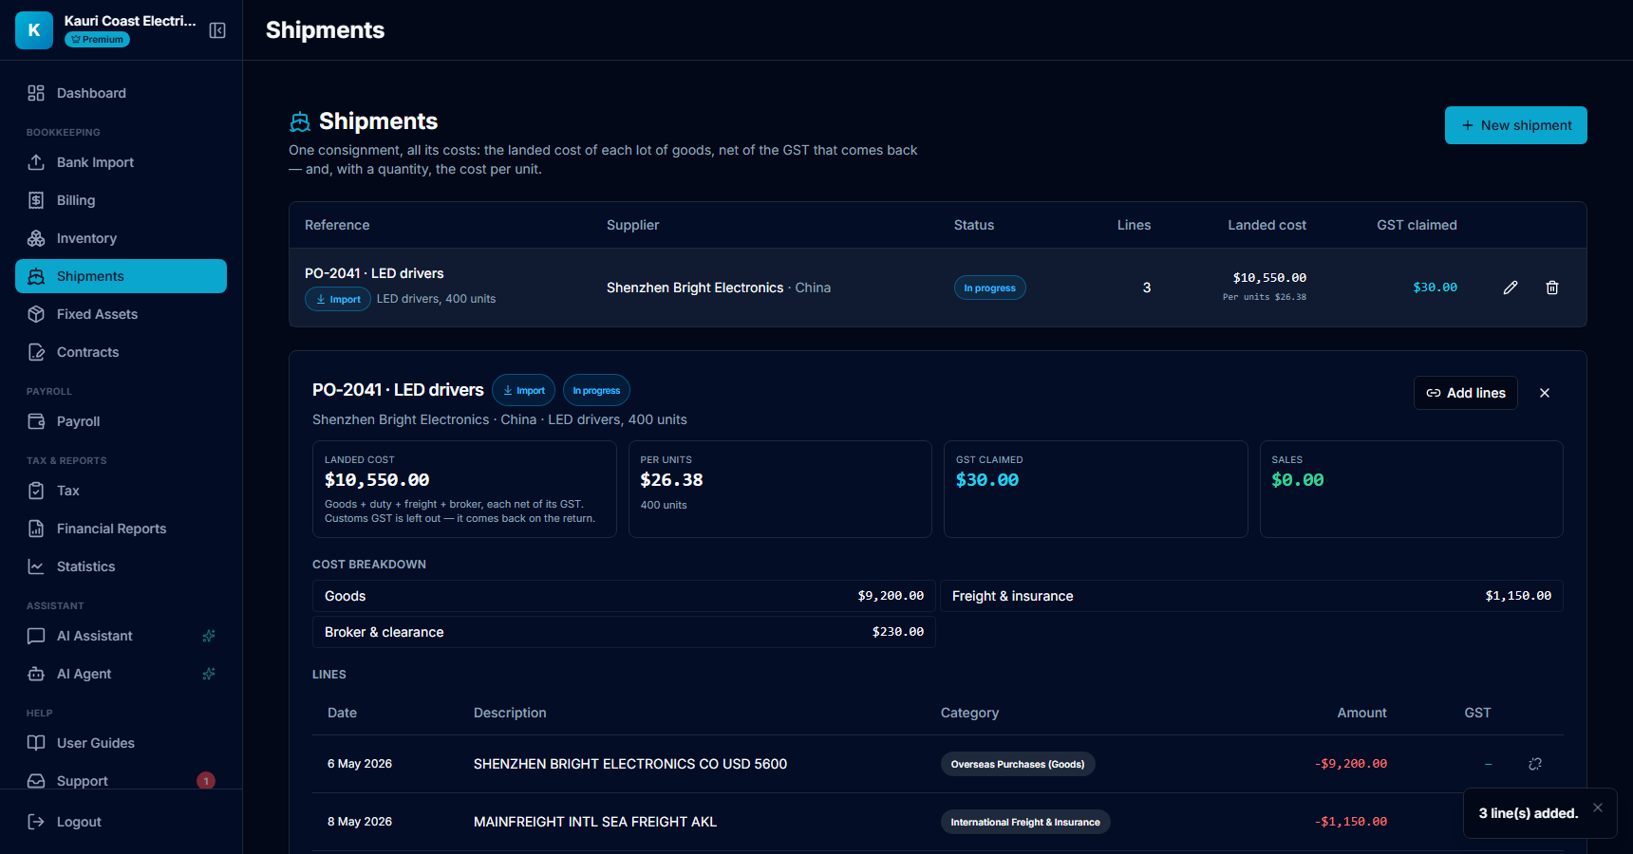
Task: Click PO-2041 · LED drivers reference text in table
Action: [374, 273]
